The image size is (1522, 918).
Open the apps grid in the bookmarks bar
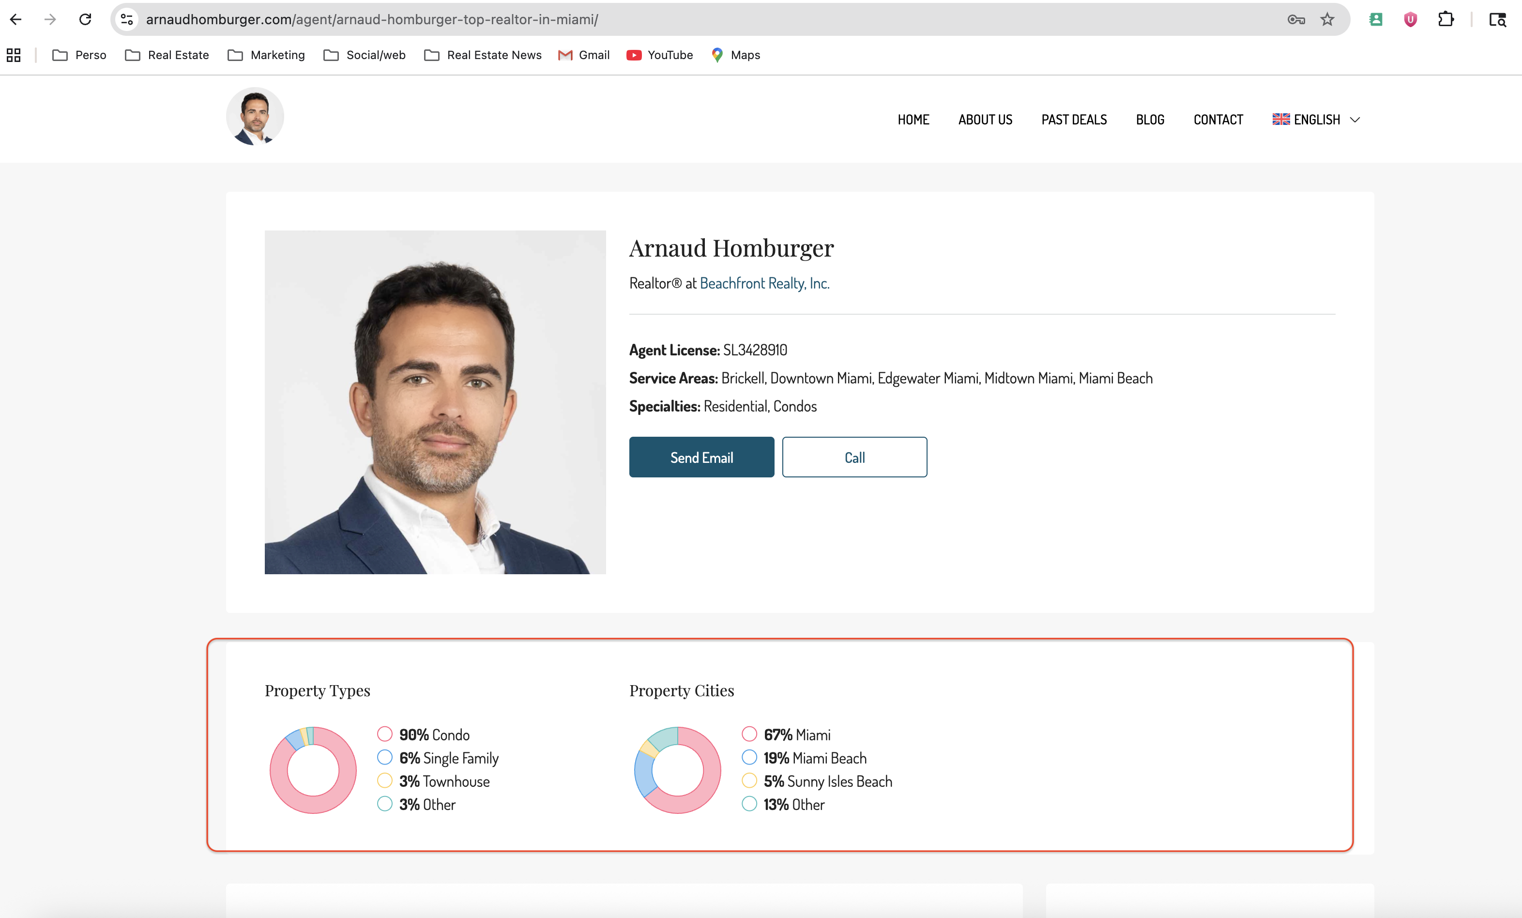[14, 55]
